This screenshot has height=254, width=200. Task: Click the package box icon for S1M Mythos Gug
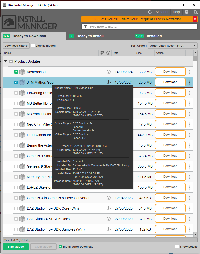click(x=22, y=82)
